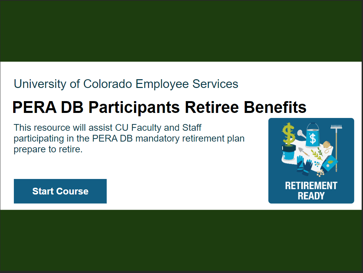Click the PERA DB Participants Retiree Benefits heading

click(x=159, y=107)
